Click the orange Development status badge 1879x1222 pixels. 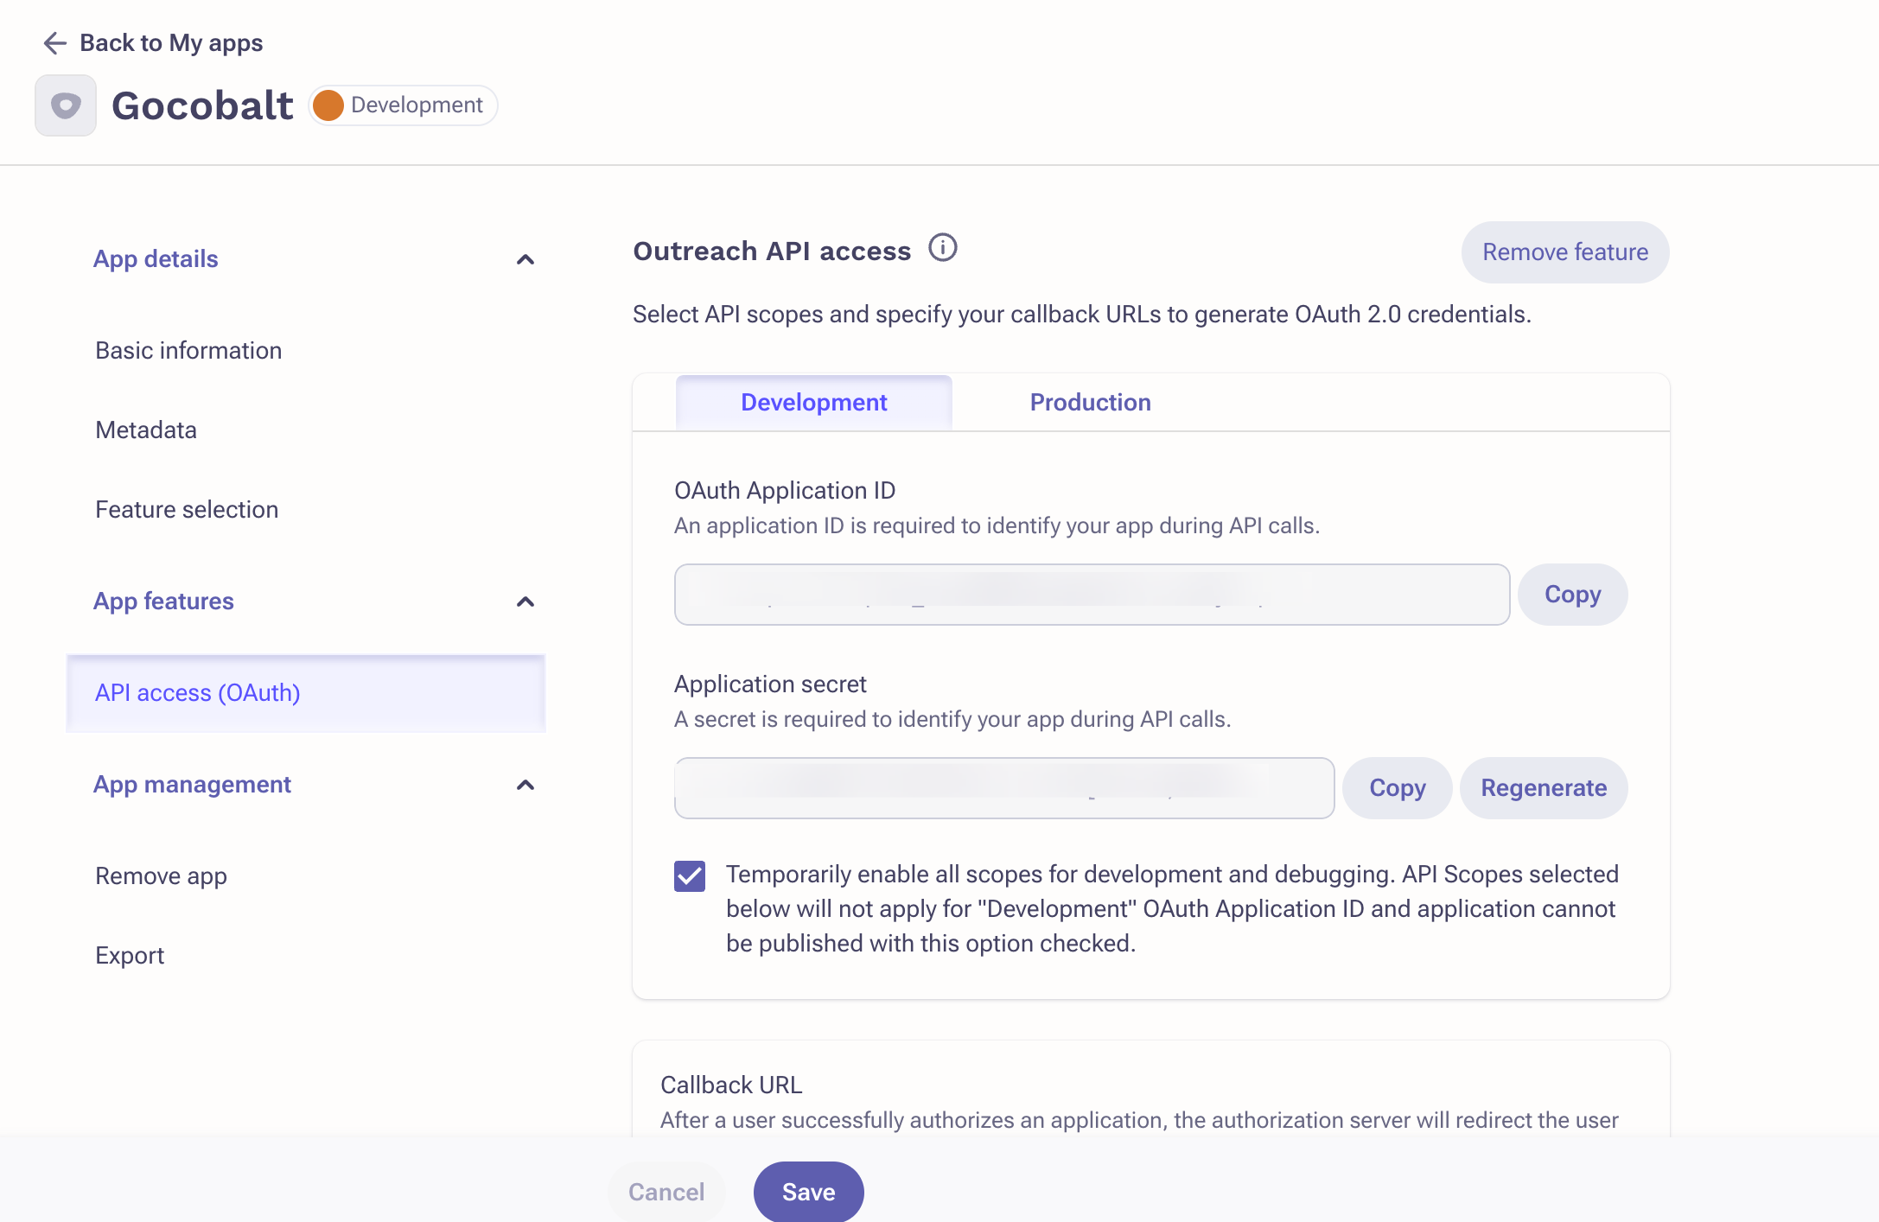(x=404, y=105)
